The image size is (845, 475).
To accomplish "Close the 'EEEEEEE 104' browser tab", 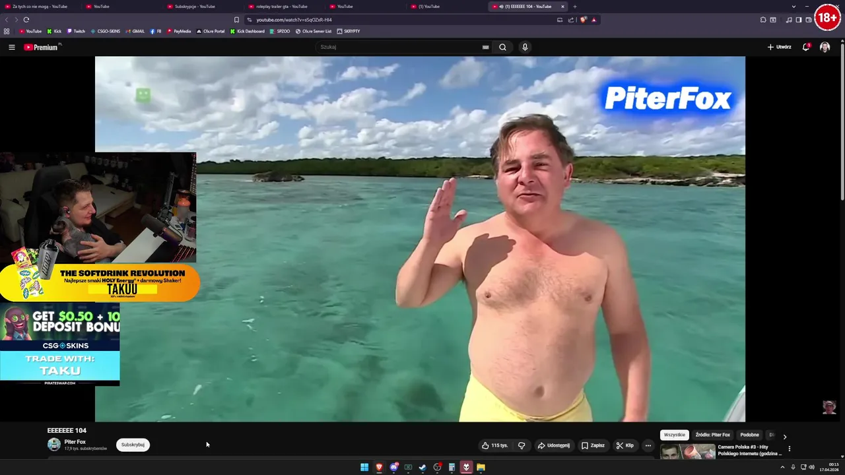I will point(562,7).
